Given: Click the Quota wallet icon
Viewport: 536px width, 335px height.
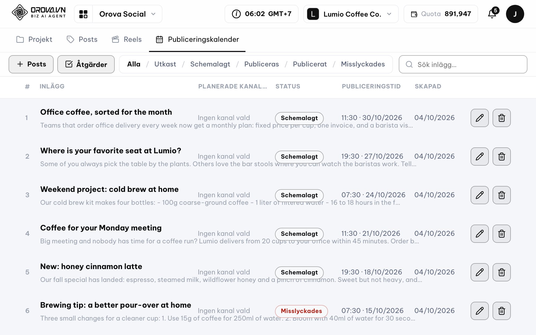Looking at the screenshot, I should [414, 14].
